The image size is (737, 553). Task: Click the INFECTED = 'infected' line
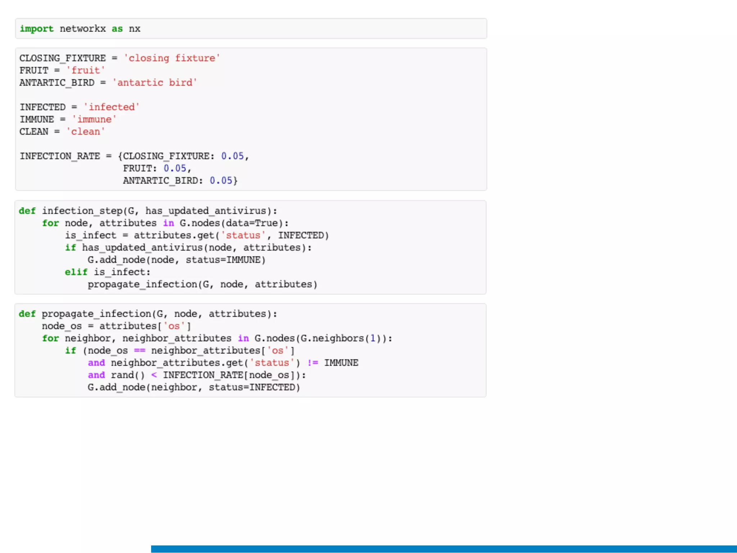79,107
